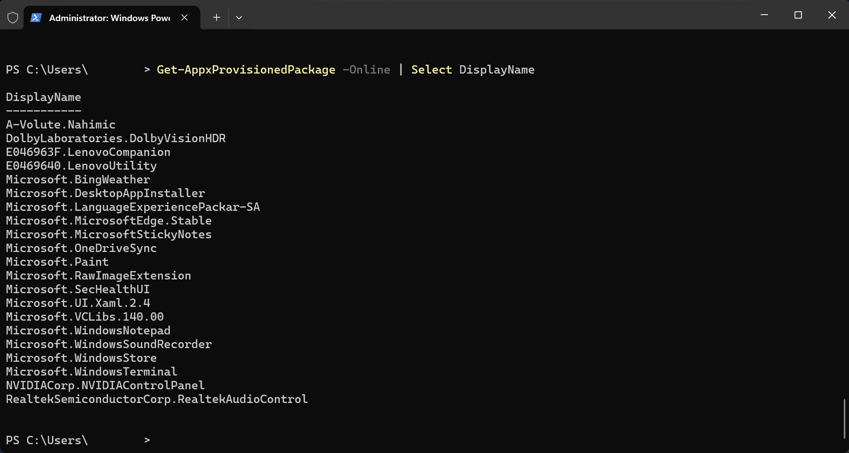Click the E0469640.LenovoUtility line
The width and height of the screenshot is (849, 453).
[81, 166]
